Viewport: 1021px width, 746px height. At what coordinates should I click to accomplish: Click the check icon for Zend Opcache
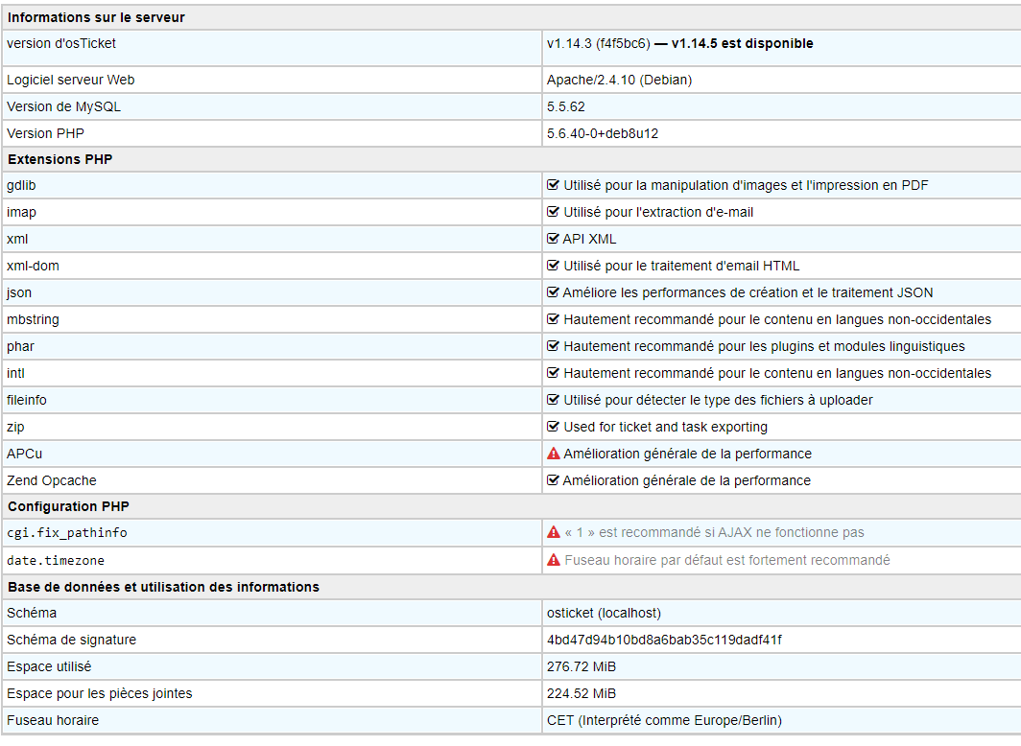pyautogui.click(x=554, y=480)
